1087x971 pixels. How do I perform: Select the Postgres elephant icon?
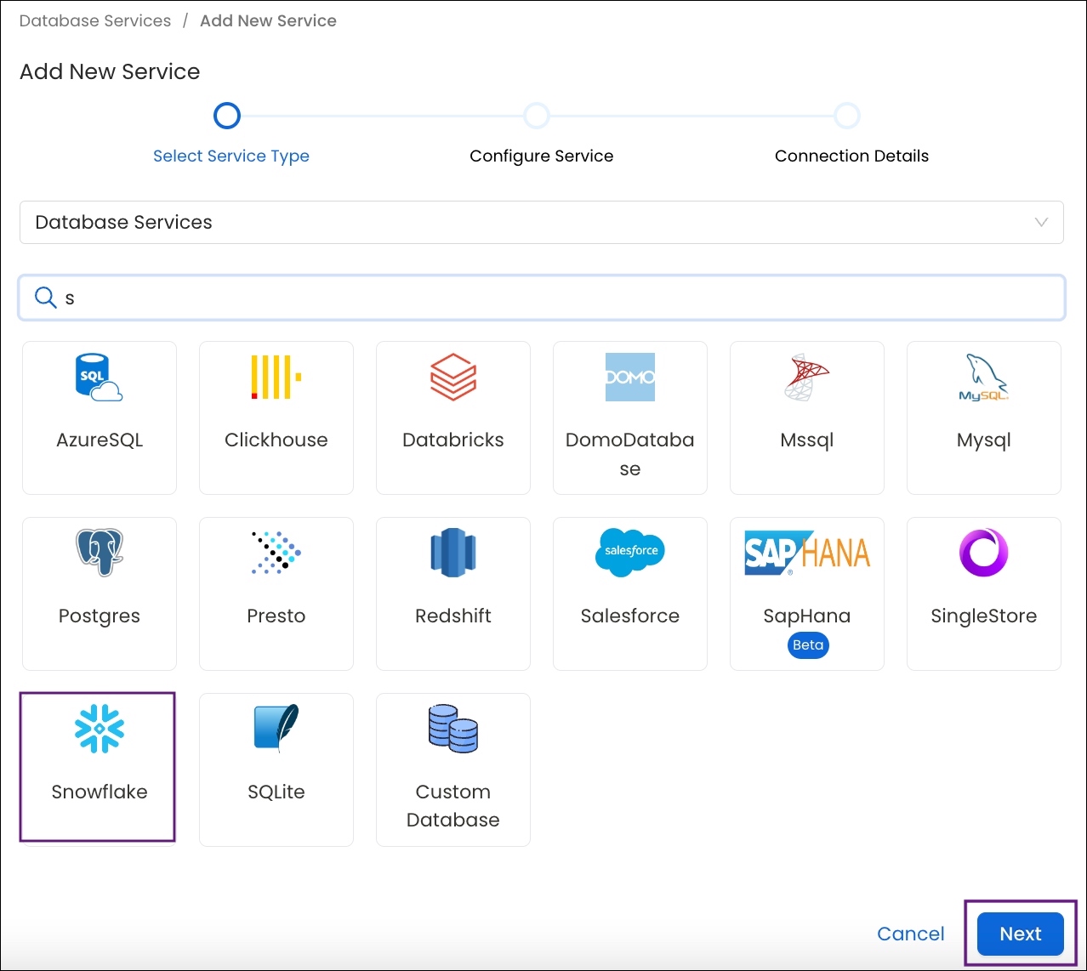click(x=99, y=553)
